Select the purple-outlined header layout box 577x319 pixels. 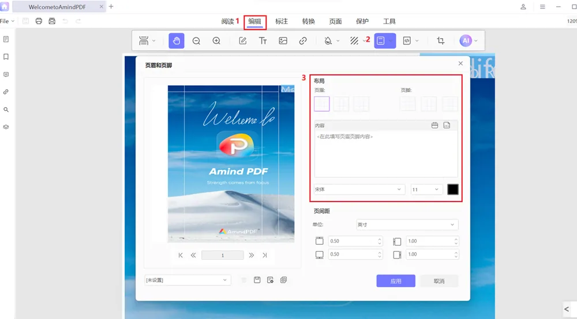tap(321, 104)
